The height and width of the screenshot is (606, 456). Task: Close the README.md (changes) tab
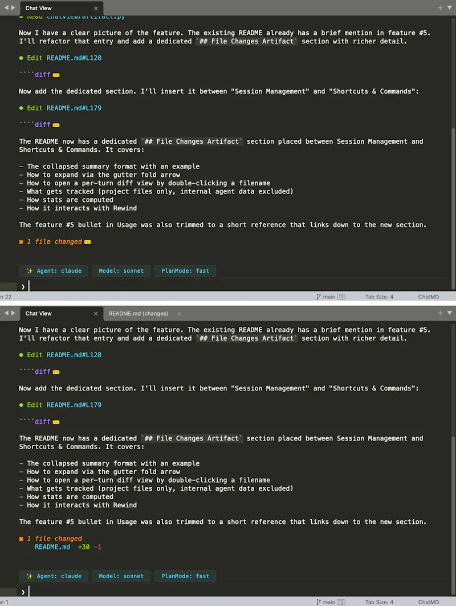click(x=179, y=314)
